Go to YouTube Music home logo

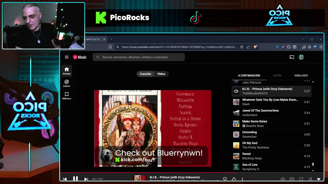80,57
